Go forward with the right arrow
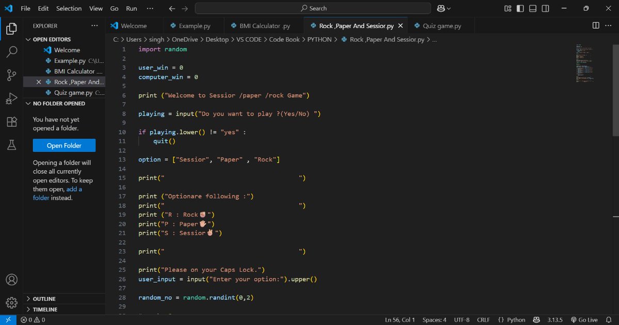The height and width of the screenshot is (325, 619). tap(185, 8)
